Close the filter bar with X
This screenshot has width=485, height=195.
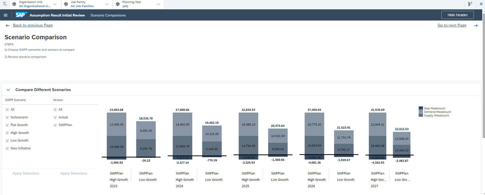(481, 4)
